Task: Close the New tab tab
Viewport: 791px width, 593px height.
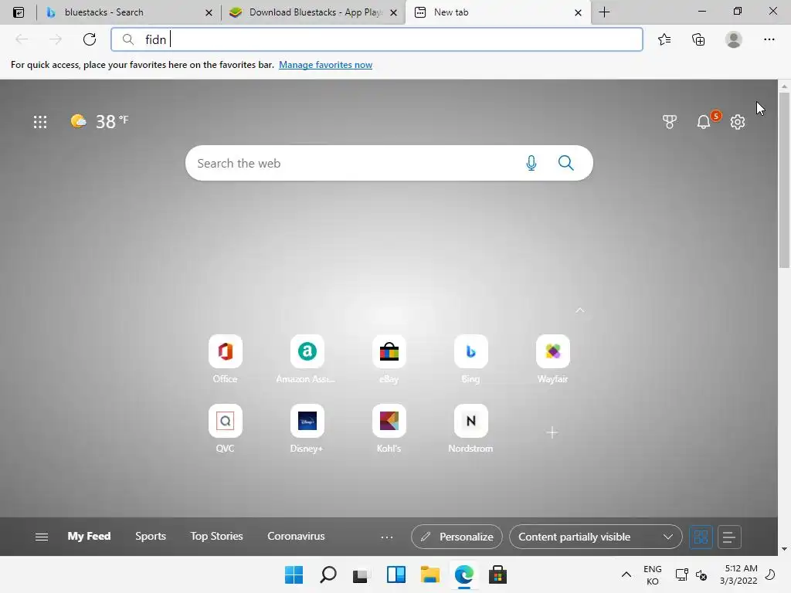Action: coord(578,12)
